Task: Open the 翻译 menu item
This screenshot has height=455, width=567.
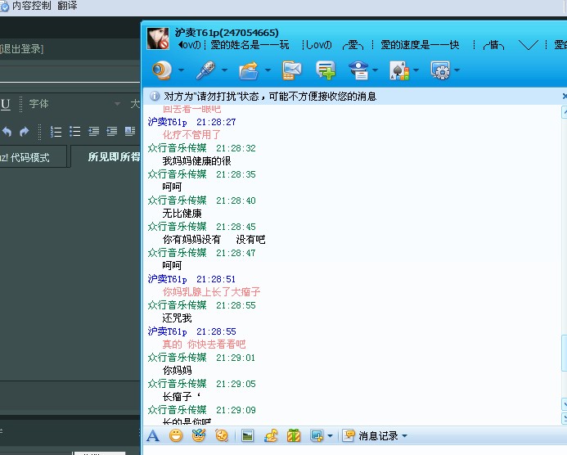Action: 67,6
